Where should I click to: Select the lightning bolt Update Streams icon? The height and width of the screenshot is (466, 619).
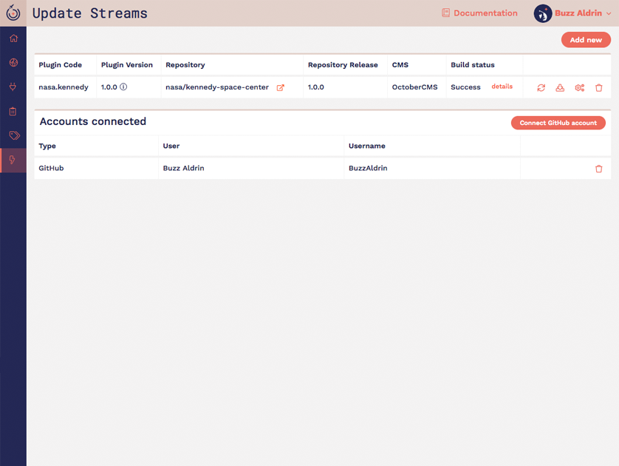point(13,160)
